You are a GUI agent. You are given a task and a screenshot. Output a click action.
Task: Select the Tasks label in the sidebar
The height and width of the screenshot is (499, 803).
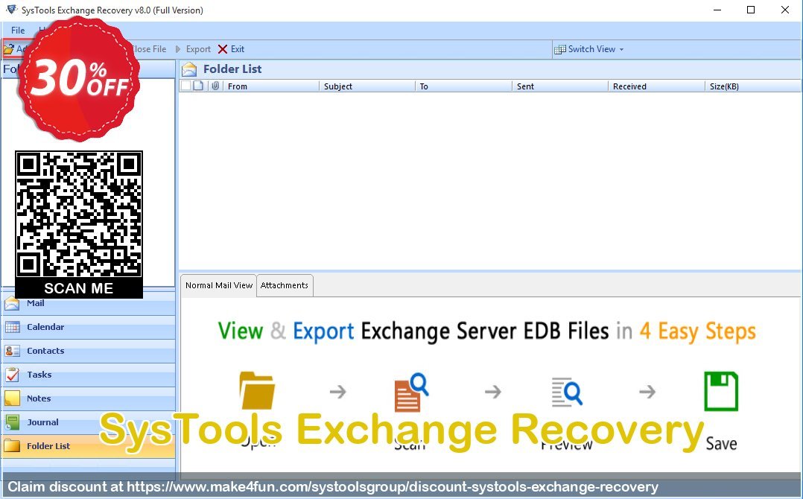point(39,375)
